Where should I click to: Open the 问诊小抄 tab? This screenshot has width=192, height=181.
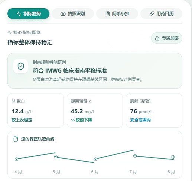(117, 14)
